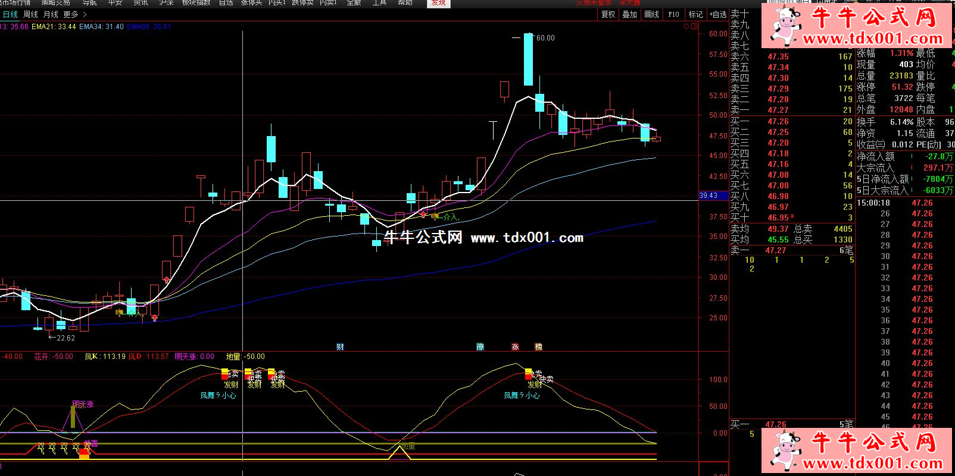955x476 pixels.
Task: Toggle the 标记 marker option
Action: pos(695,14)
